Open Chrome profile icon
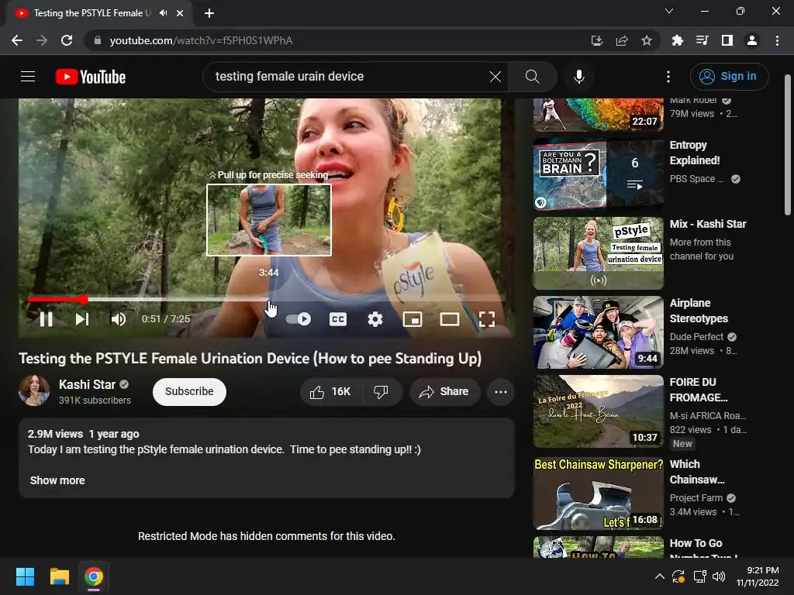The height and width of the screenshot is (595, 794). 752,40
